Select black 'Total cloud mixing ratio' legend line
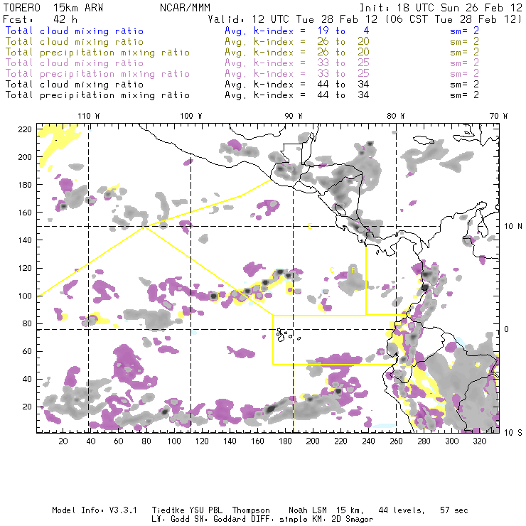The image size is (526, 526). pyautogui.click(x=75, y=85)
